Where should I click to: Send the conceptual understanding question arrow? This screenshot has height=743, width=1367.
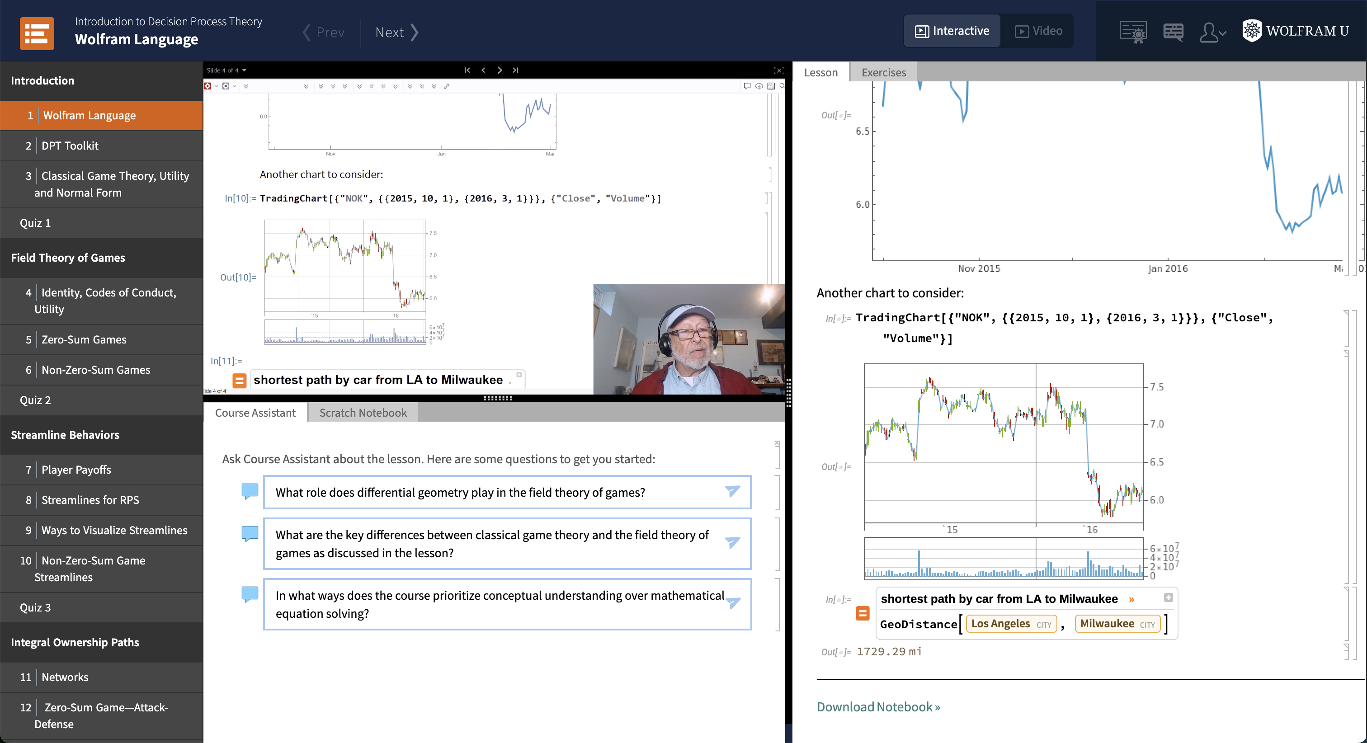click(732, 603)
